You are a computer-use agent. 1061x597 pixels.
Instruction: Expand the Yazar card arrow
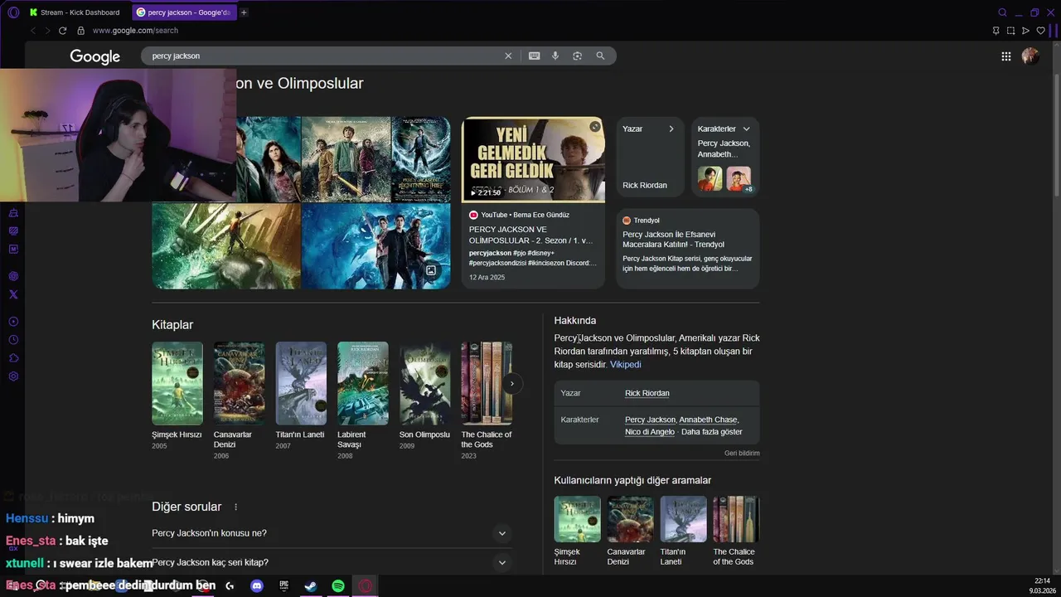[671, 129]
